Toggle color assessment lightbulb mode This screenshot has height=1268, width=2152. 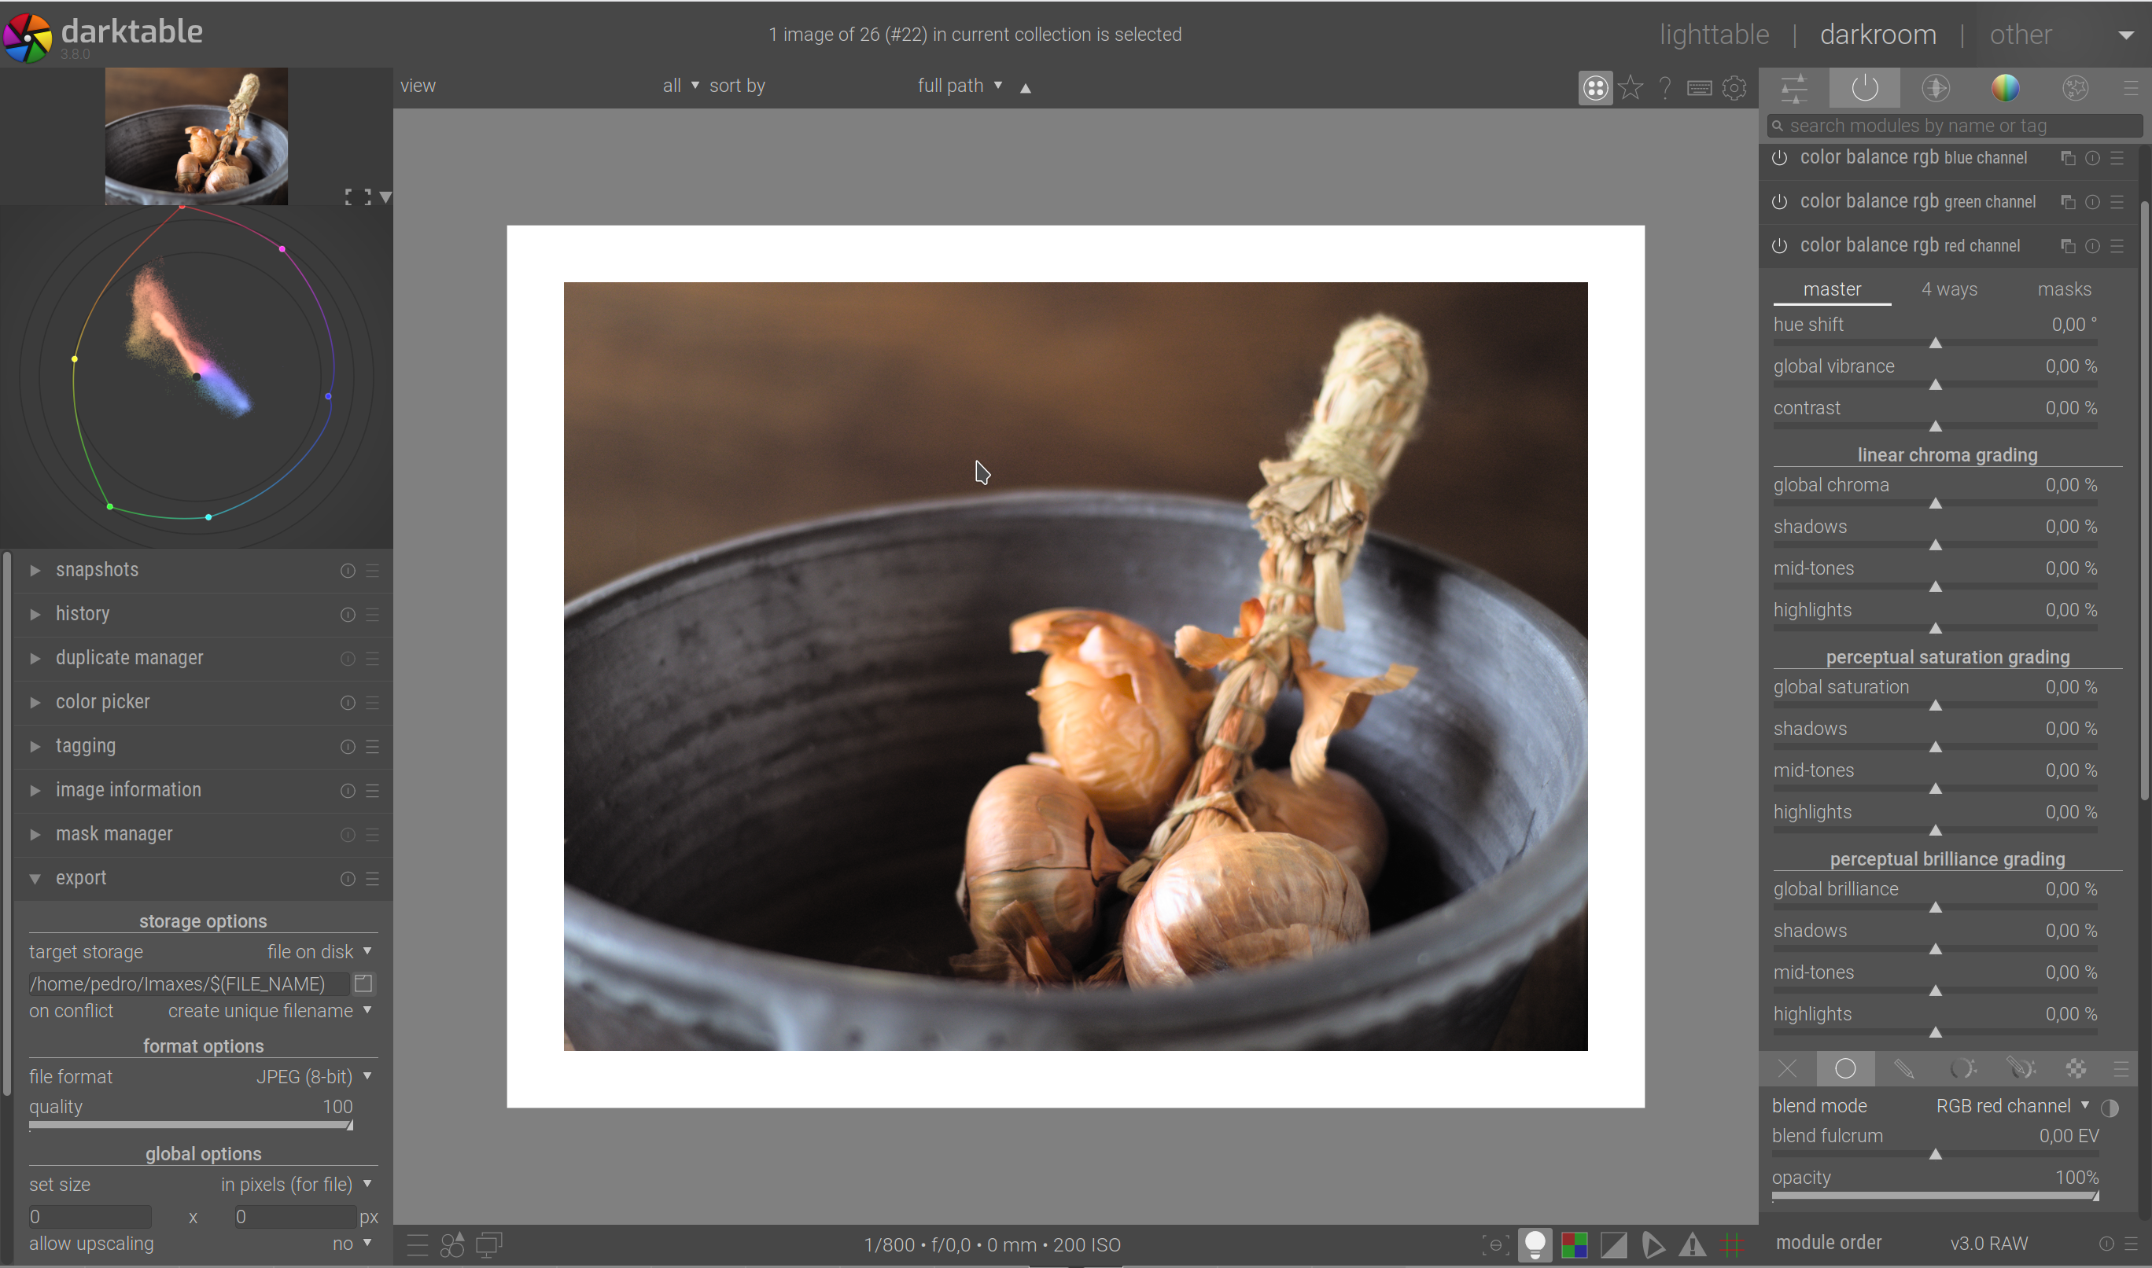click(x=1535, y=1245)
